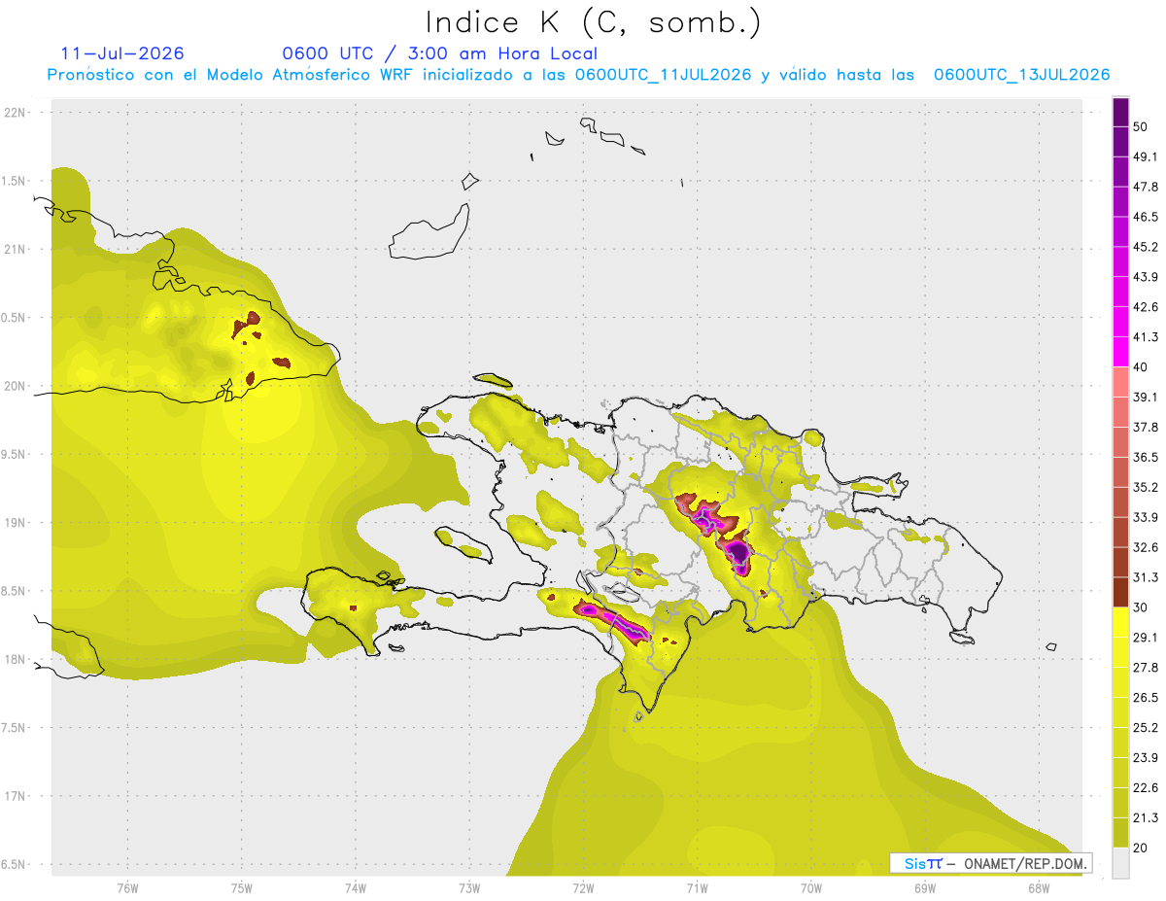Image resolution: width=1166 pixels, height=901 pixels.
Task: Click the '72W' longitude label
Action: tap(583, 888)
